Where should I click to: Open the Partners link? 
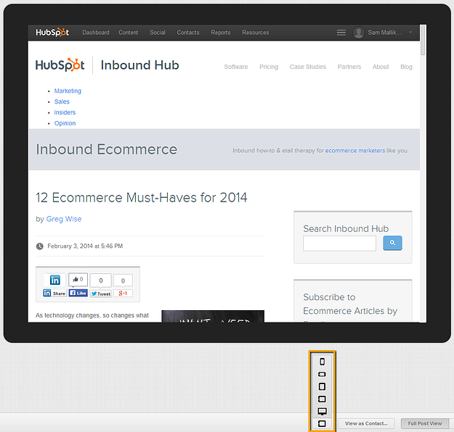[x=349, y=67]
